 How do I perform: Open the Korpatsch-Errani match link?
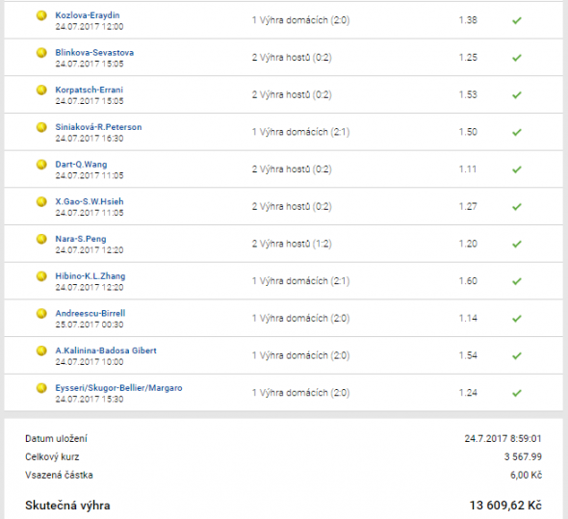(x=90, y=90)
